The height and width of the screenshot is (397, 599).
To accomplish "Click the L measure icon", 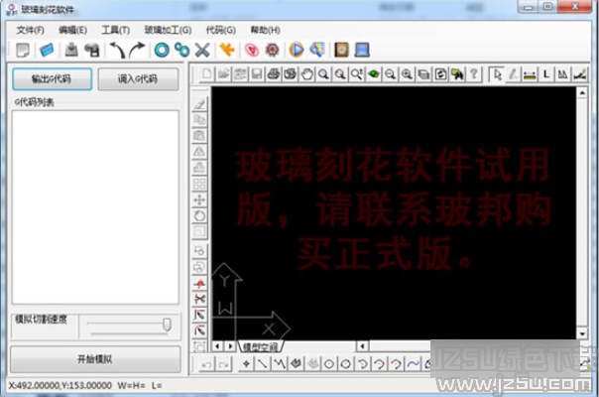I will 546,73.
